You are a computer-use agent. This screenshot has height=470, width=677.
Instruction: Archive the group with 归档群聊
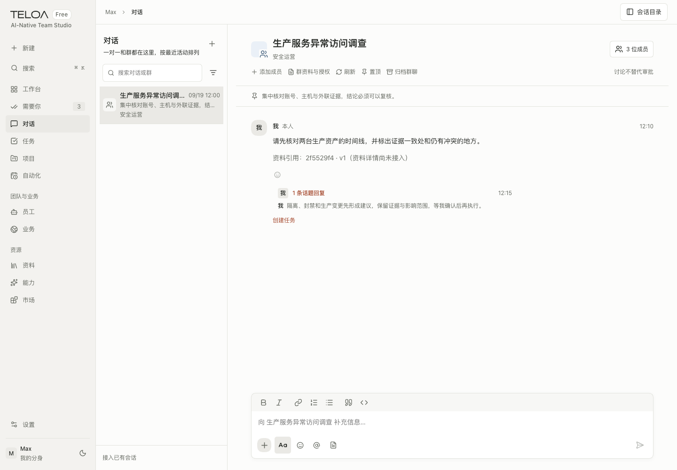pyautogui.click(x=402, y=72)
